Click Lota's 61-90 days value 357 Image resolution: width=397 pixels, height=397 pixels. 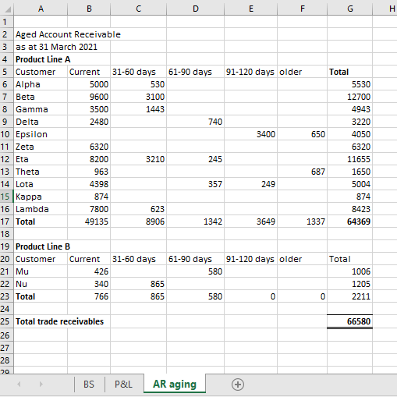click(195, 184)
